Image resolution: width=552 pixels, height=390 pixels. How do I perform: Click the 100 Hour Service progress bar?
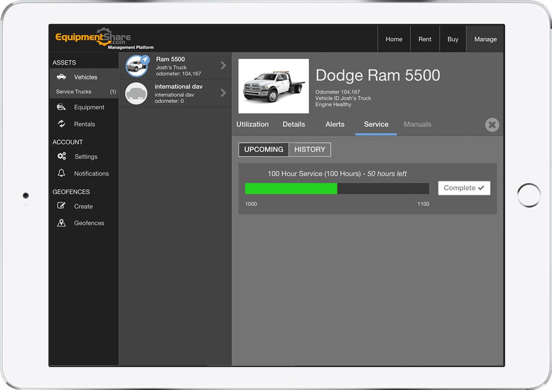pyautogui.click(x=337, y=189)
